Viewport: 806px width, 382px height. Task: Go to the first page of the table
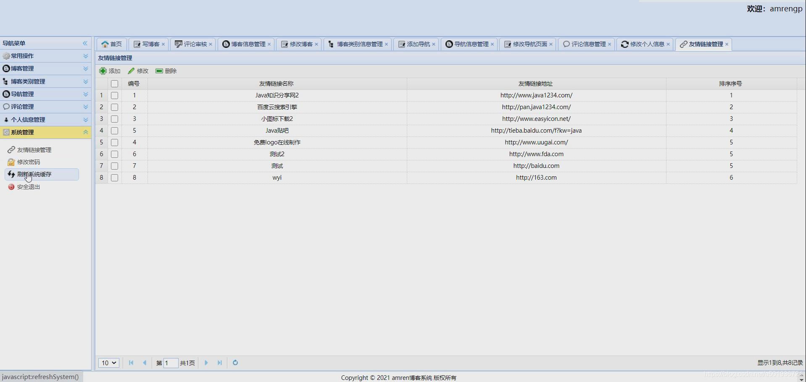(x=131, y=363)
